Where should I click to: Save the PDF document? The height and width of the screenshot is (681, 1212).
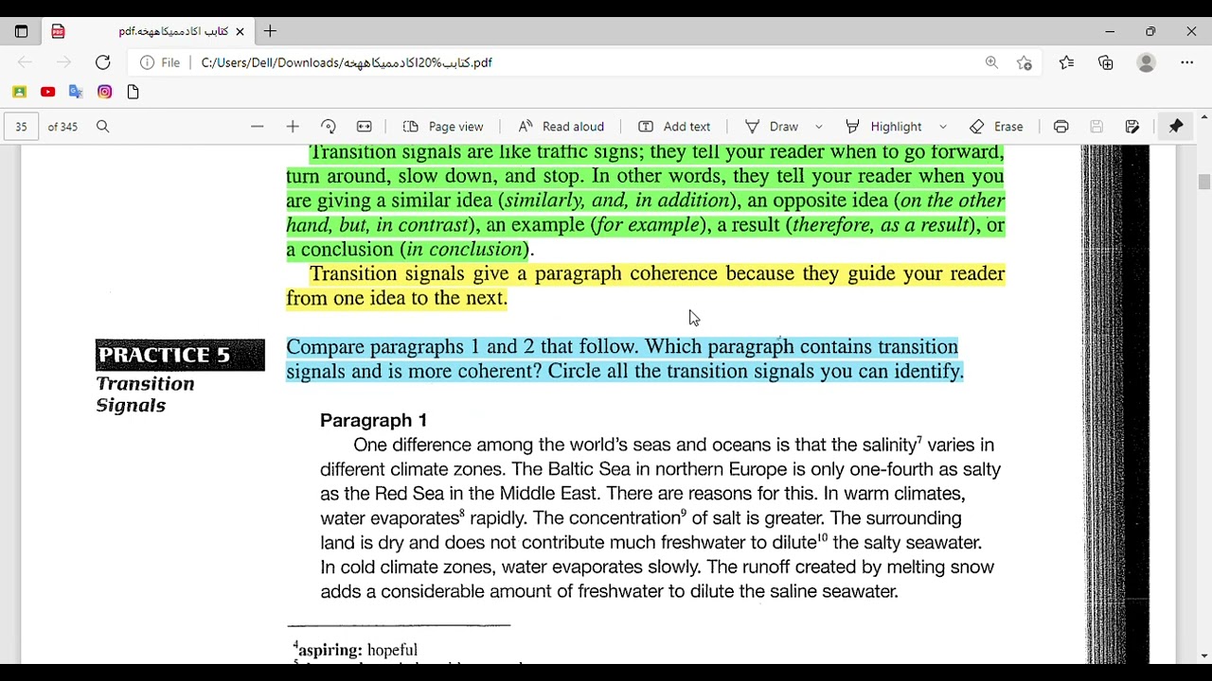[1096, 127]
